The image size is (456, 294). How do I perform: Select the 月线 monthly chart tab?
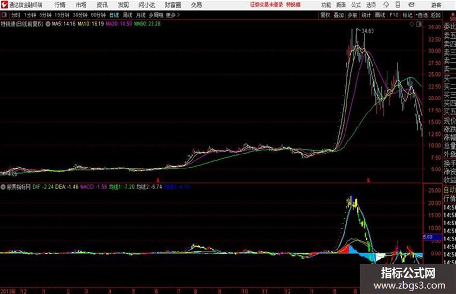(141, 15)
